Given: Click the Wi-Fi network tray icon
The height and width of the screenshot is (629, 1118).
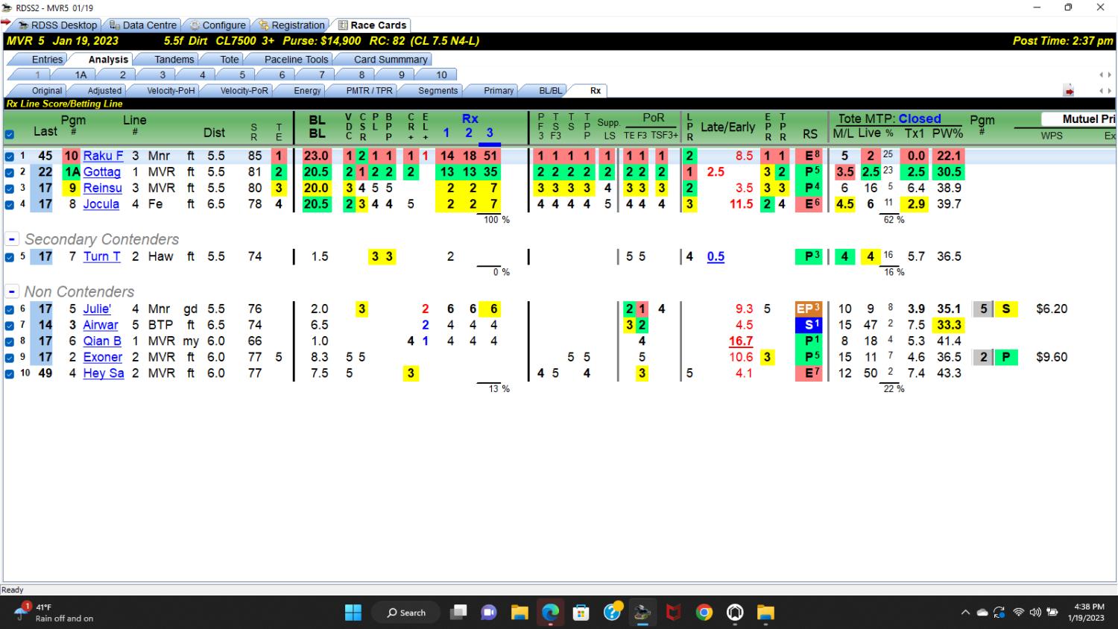Looking at the screenshot, I should click(1018, 613).
